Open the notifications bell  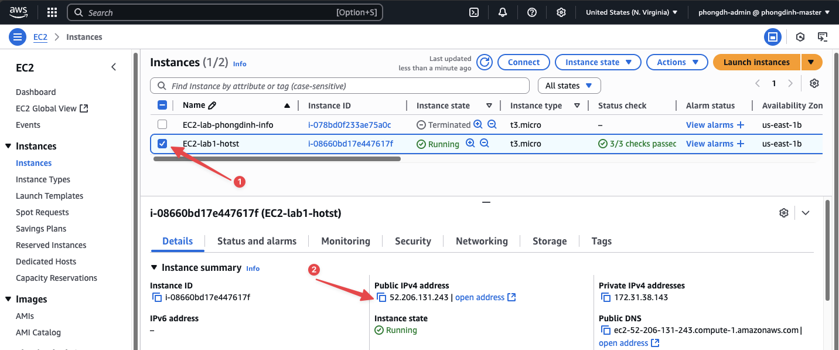503,12
